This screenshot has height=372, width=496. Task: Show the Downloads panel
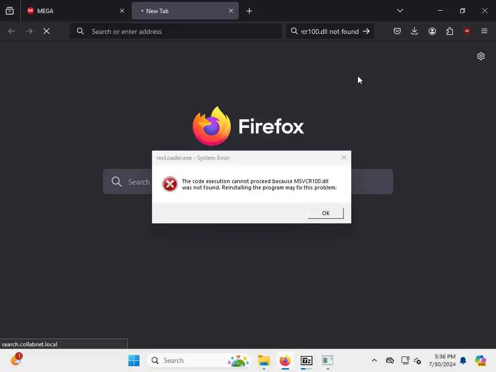tap(415, 31)
